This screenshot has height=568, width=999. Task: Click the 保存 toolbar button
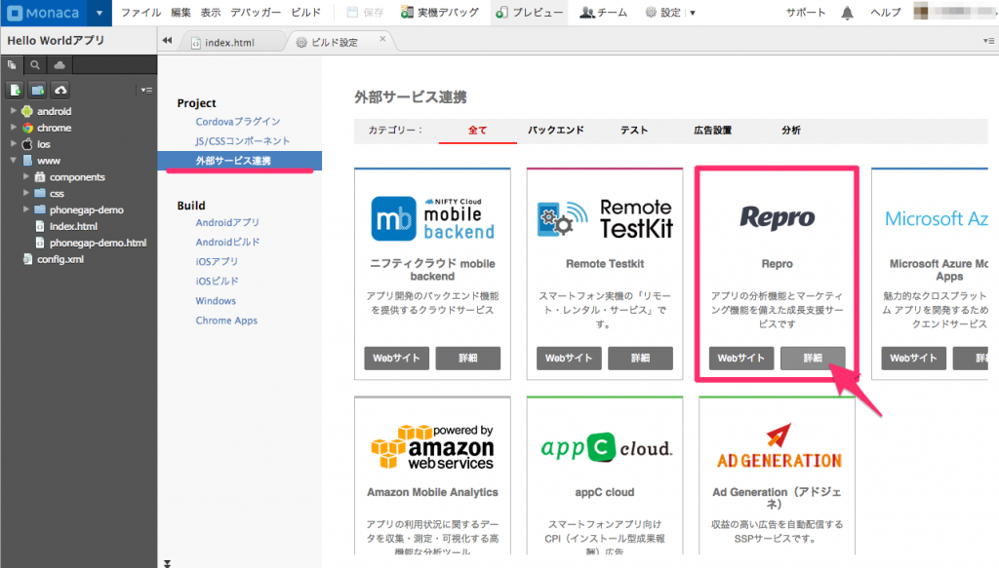pyautogui.click(x=365, y=13)
